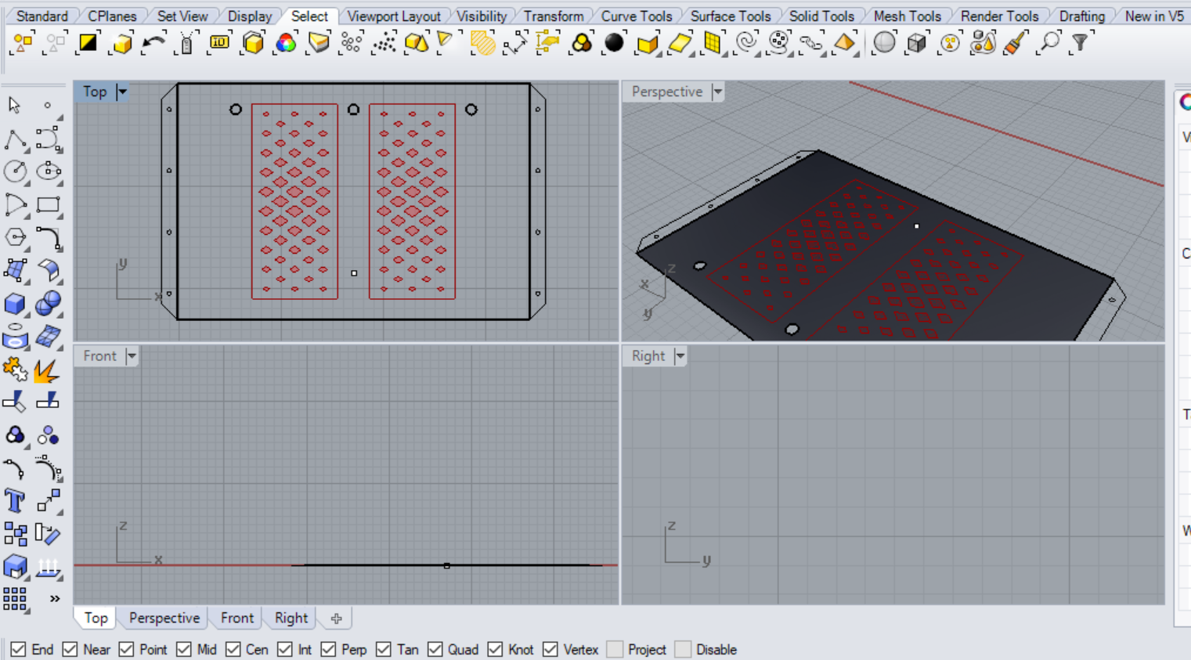Toggle the Mid object snap checkbox
Image resolution: width=1191 pixels, height=660 pixels.
point(184,649)
